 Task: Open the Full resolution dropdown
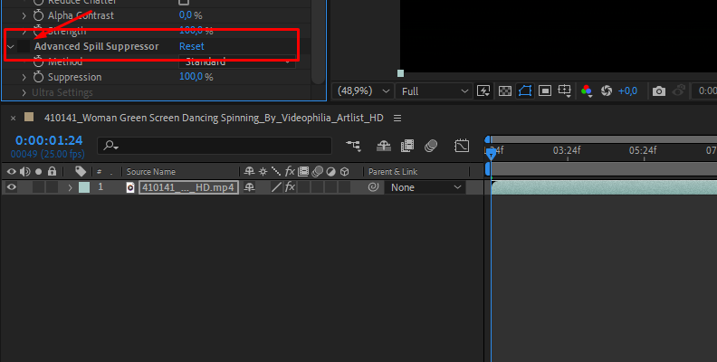tap(434, 91)
